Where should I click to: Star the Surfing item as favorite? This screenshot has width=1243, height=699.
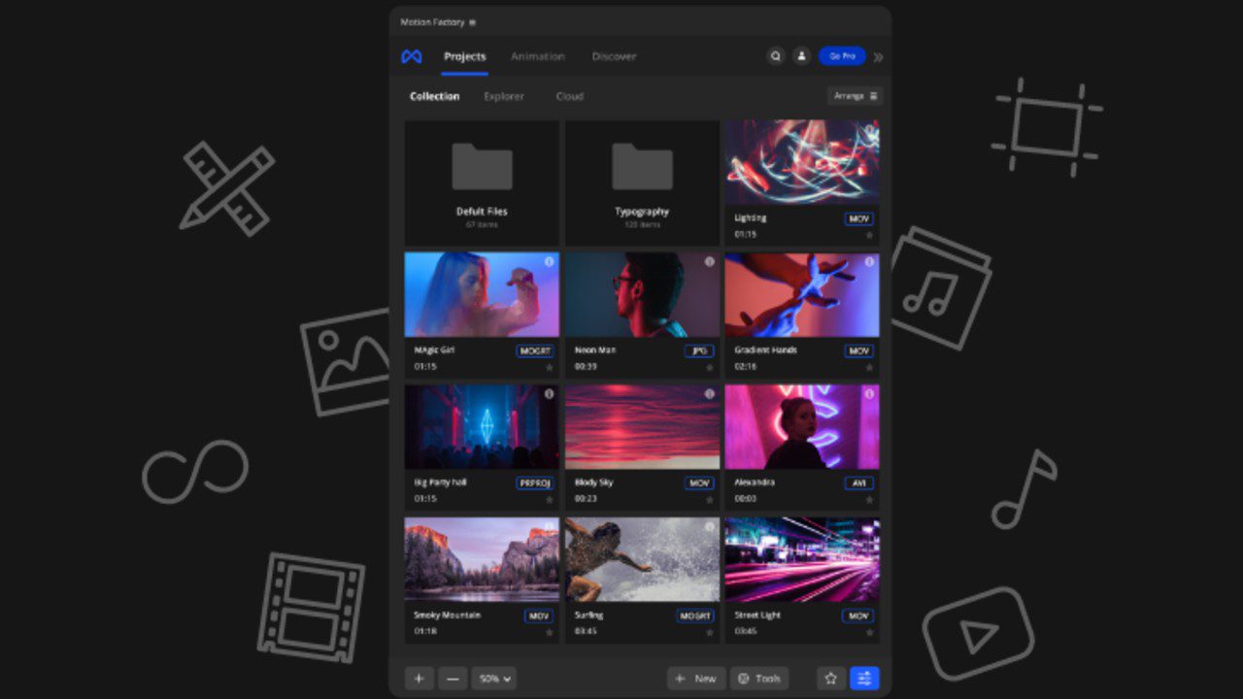(x=709, y=632)
